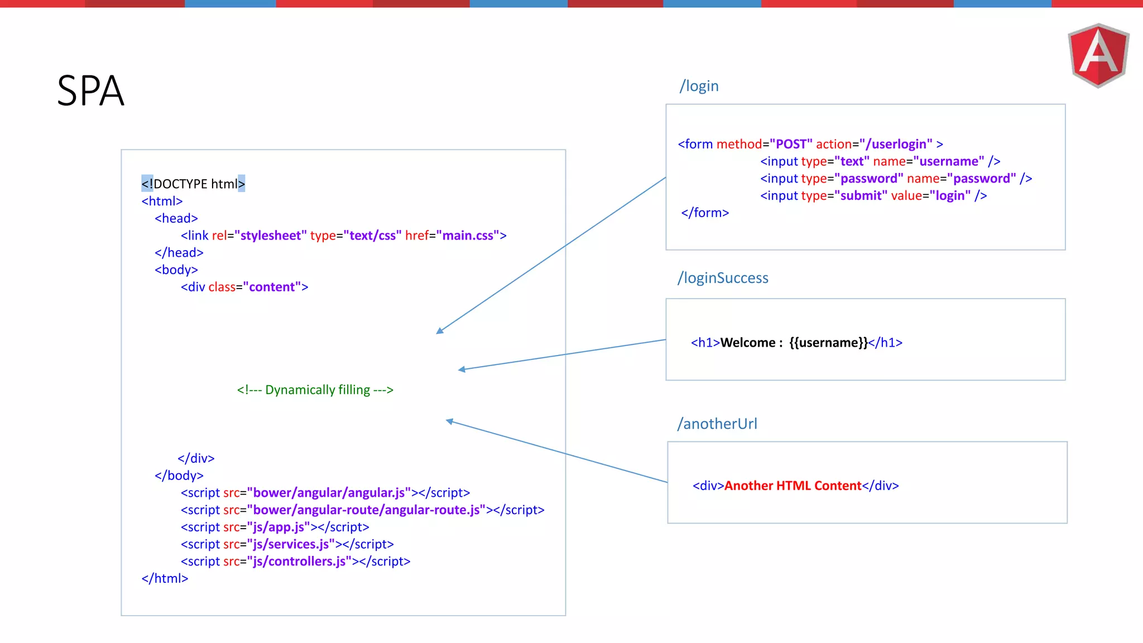
Task: Click the js/app.js script line
Action: pyautogui.click(x=275, y=527)
